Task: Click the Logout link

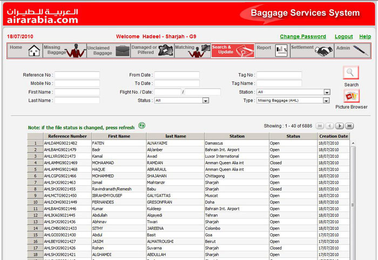Action: pyautogui.click(x=343, y=37)
